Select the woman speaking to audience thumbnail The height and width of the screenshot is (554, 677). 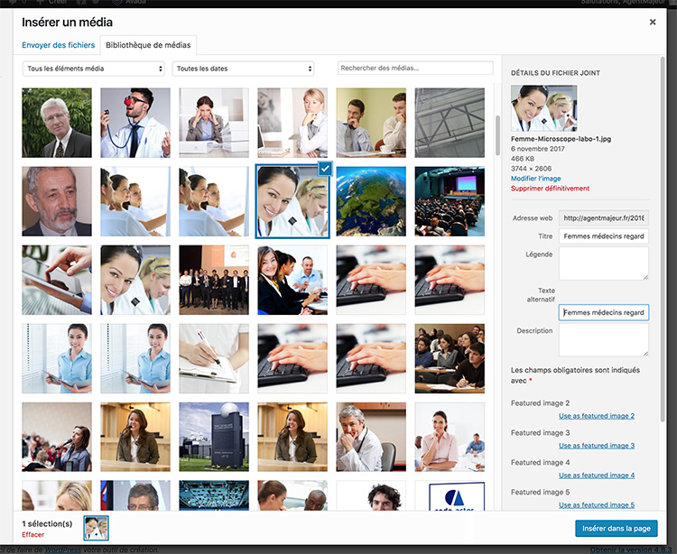[x=57, y=437]
